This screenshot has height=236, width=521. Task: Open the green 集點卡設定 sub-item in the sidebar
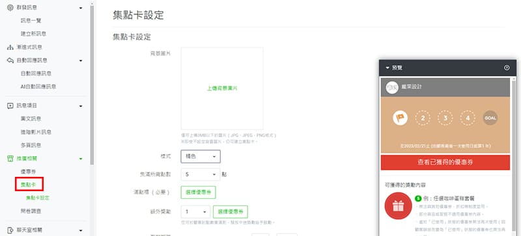38,198
